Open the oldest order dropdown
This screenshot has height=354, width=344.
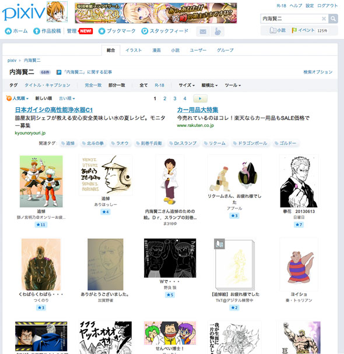pyautogui.click(x=67, y=98)
